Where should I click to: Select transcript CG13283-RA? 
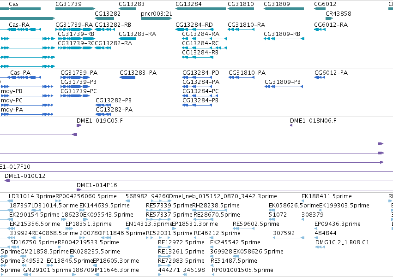click(x=137, y=34)
